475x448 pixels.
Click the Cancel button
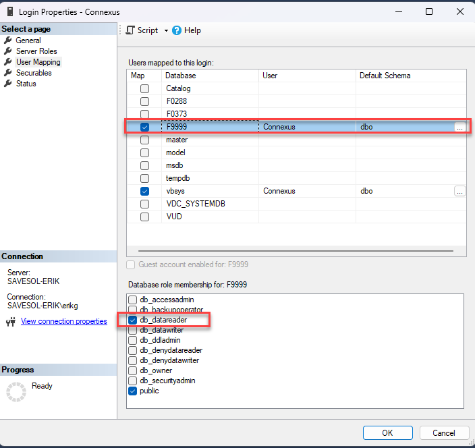pyautogui.click(x=444, y=432)
